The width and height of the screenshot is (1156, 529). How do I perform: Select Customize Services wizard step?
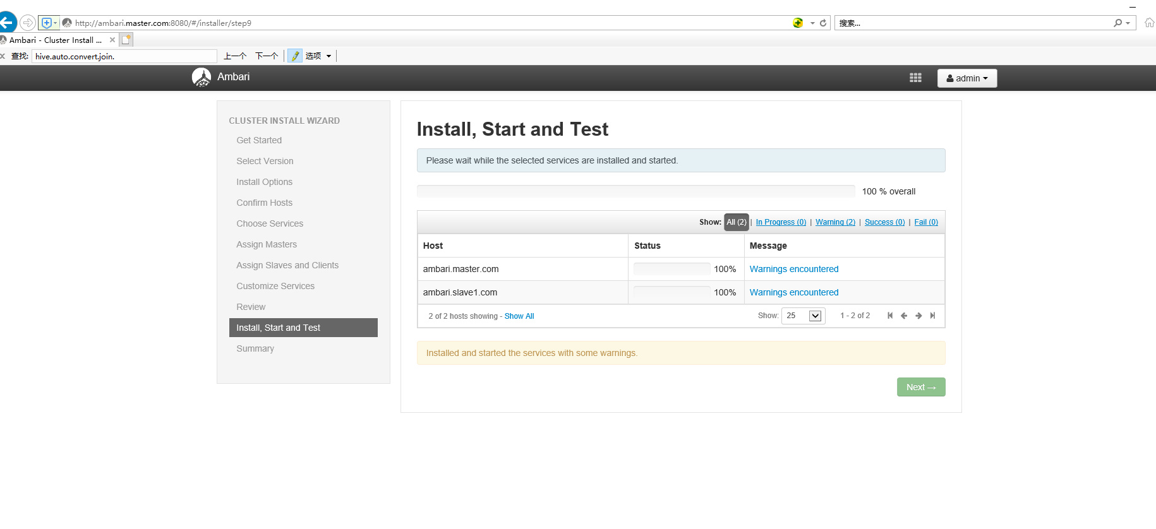click(275, 286)
